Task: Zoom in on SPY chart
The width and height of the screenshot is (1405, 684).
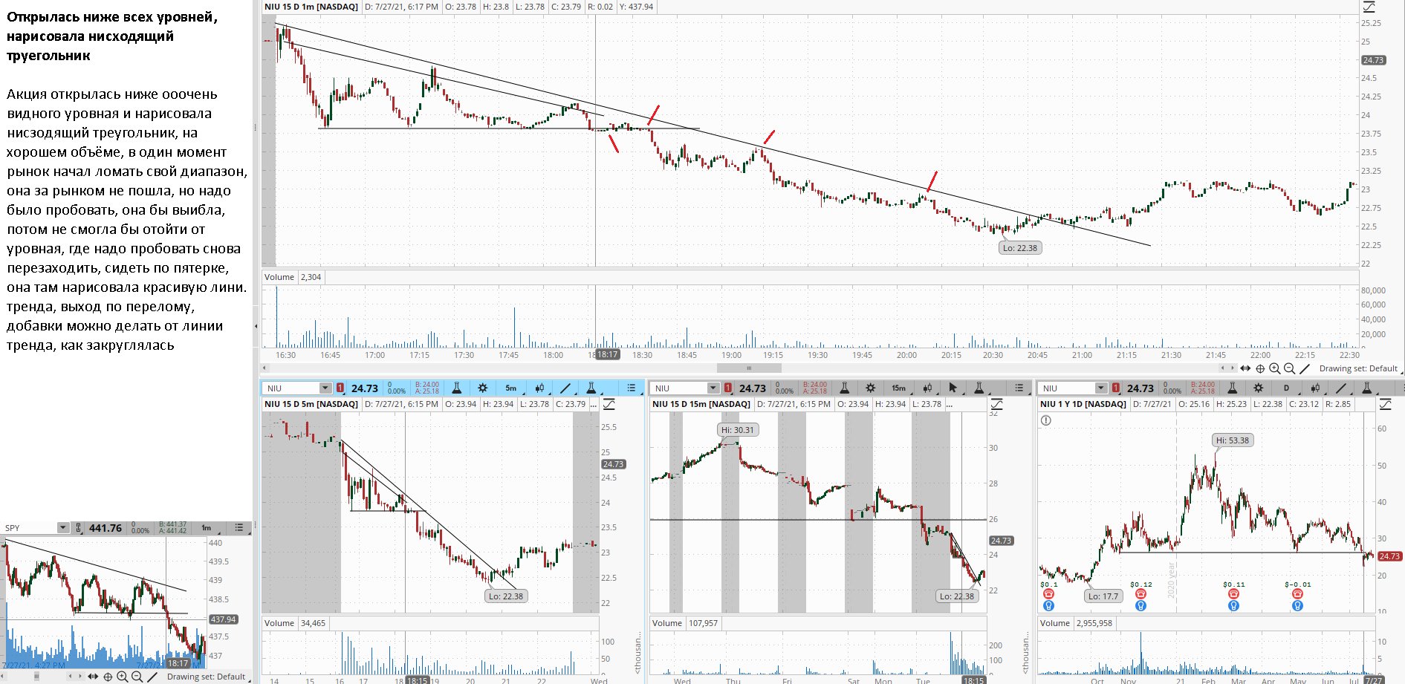Action: [x=123, y=677]
